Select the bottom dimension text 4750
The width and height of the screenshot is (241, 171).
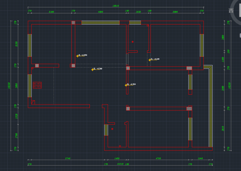(x=158, y=158)
